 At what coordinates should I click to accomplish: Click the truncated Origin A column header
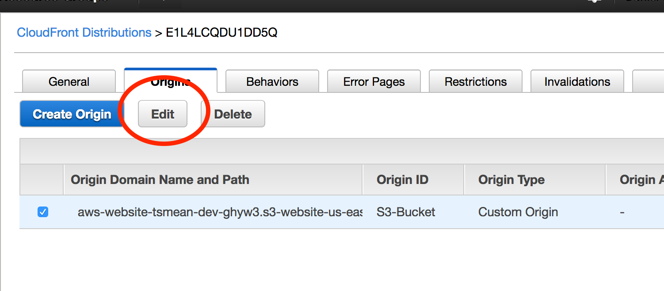pos(637,180)
